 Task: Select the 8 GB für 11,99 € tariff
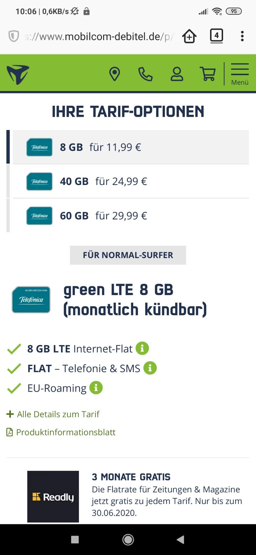(131, 147)
